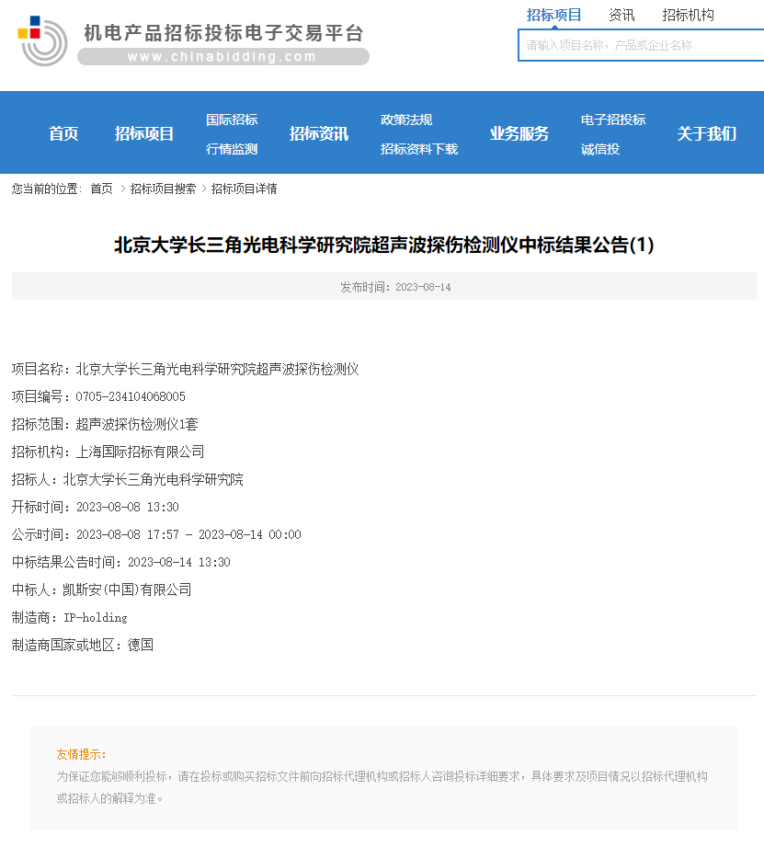Click the project number 0705-234104068005
Viewport: 764px width, 847px height.
(x=131, y=396)
